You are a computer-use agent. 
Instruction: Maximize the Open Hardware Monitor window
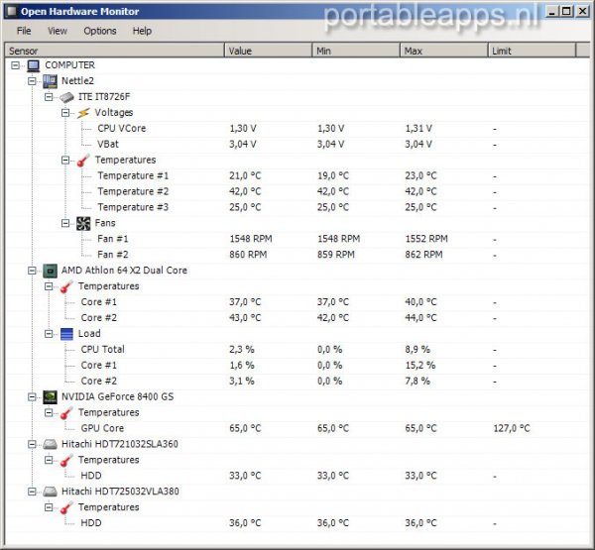point(566,11)
